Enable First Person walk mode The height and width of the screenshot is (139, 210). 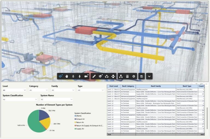[80, 76]
